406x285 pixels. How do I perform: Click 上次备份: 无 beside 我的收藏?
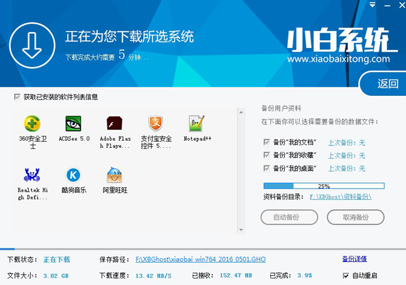pyautogui.click(x=347, y=155)
